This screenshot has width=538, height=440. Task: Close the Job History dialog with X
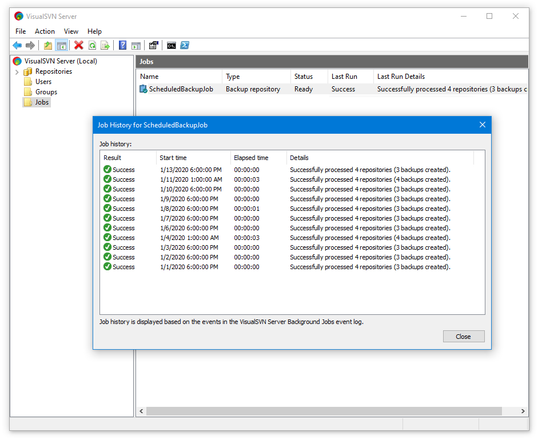(482, 125)
